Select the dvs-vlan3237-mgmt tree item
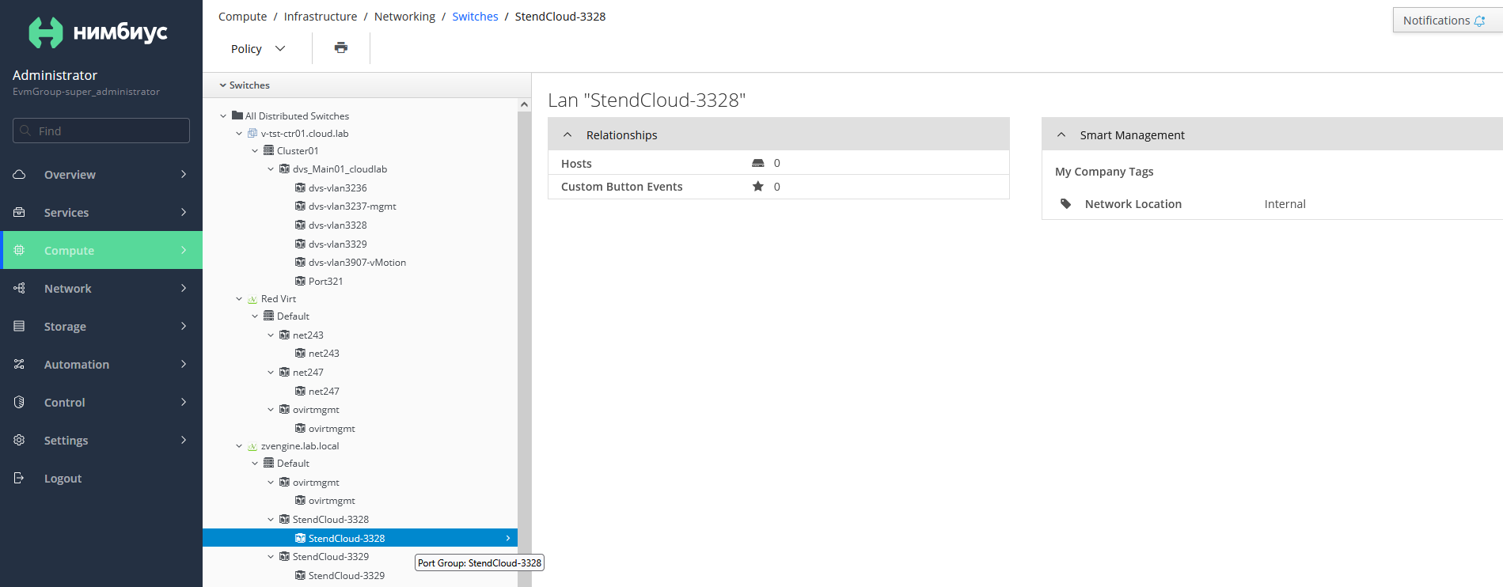The image size is (1503, 587). pos(352,206)
